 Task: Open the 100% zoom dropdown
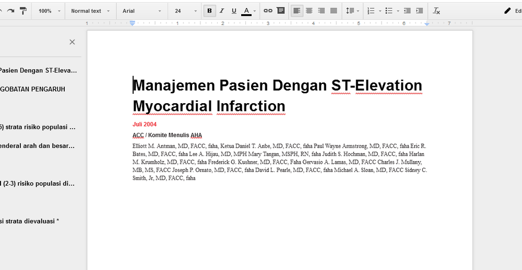coord(49,11)
